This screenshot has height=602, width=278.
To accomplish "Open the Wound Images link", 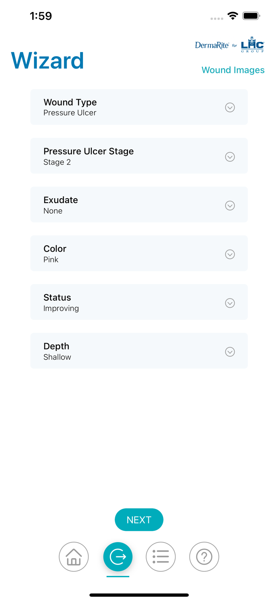I will coord(233,70).
